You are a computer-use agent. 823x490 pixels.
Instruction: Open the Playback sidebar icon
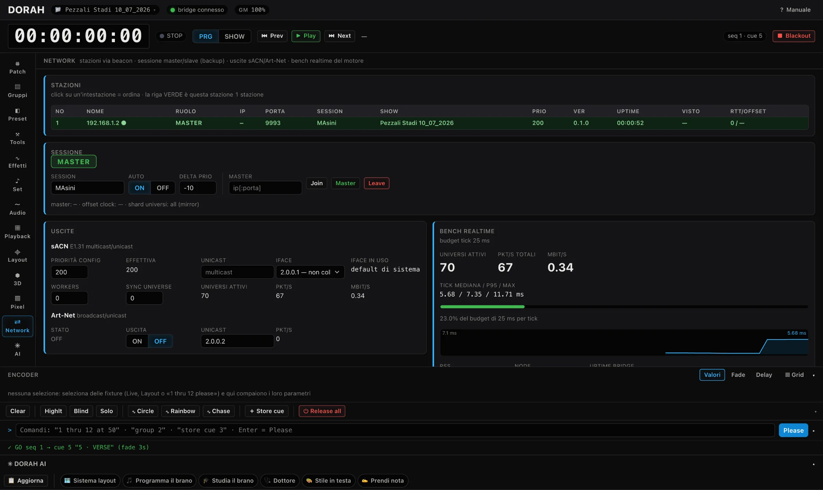(17, 232)
